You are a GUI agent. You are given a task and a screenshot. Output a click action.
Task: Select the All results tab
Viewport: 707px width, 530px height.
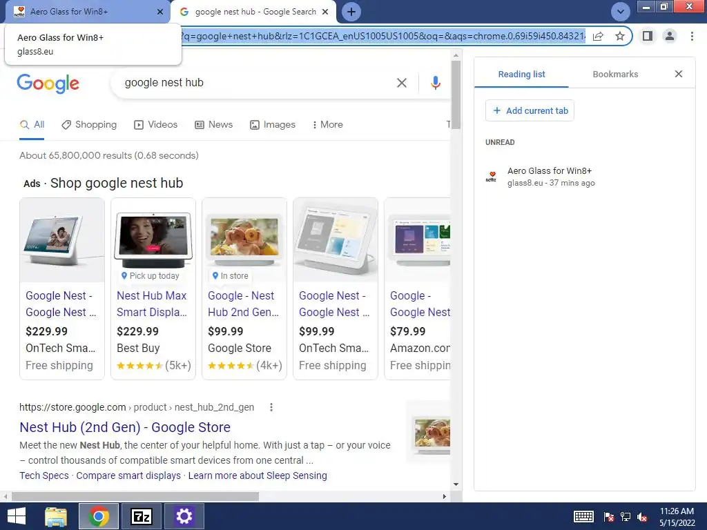pyautogui.click(x=32, y=125)
